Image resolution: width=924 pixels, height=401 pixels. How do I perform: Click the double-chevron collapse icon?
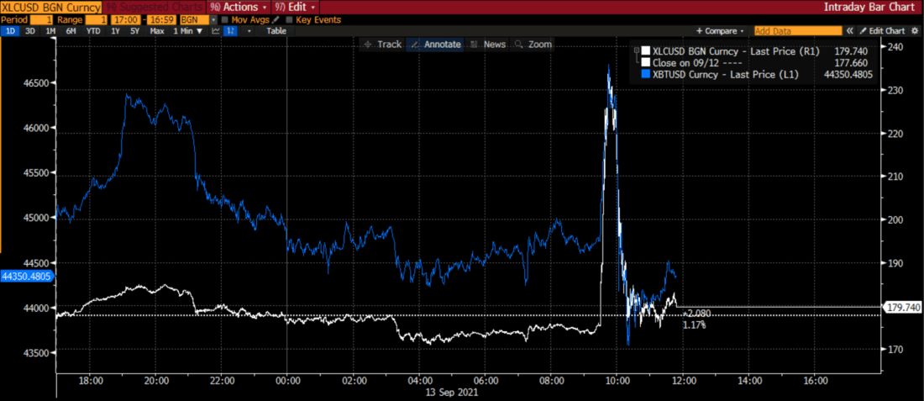pos(850,31)
